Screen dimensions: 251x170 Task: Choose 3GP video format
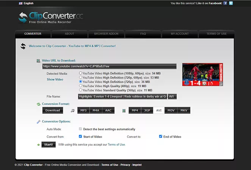pos(147,110)
